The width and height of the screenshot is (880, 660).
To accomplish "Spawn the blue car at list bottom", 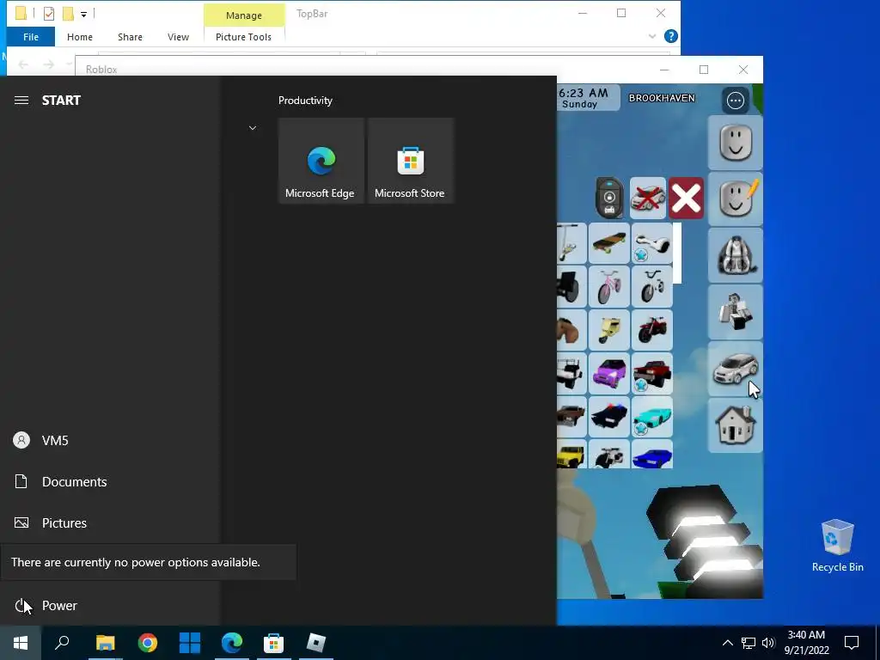I will point(651,454).
